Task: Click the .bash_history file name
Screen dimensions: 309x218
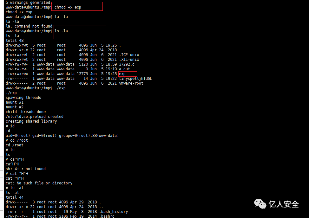Action: click(114, 212)
